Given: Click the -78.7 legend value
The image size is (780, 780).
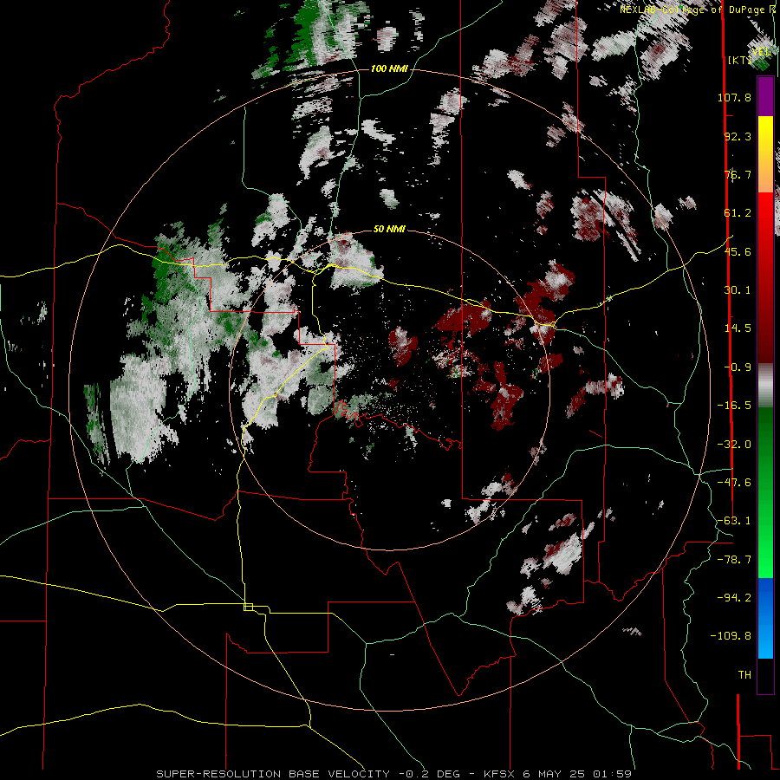Looking at the screenshot, I should pyautogui.click(x=734, y=560).
